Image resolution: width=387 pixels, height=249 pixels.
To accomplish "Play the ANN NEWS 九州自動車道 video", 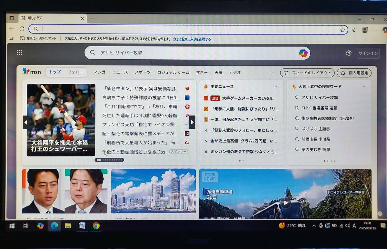I will point(285,203).
